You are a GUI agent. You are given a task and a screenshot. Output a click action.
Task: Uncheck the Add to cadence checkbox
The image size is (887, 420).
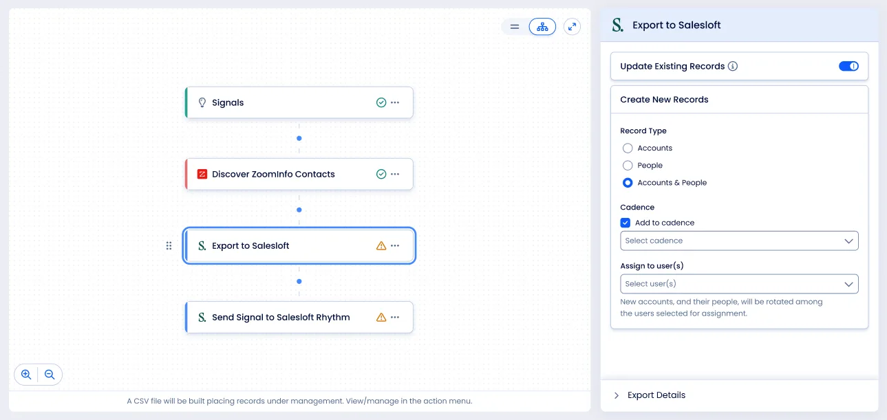(626, 223)
